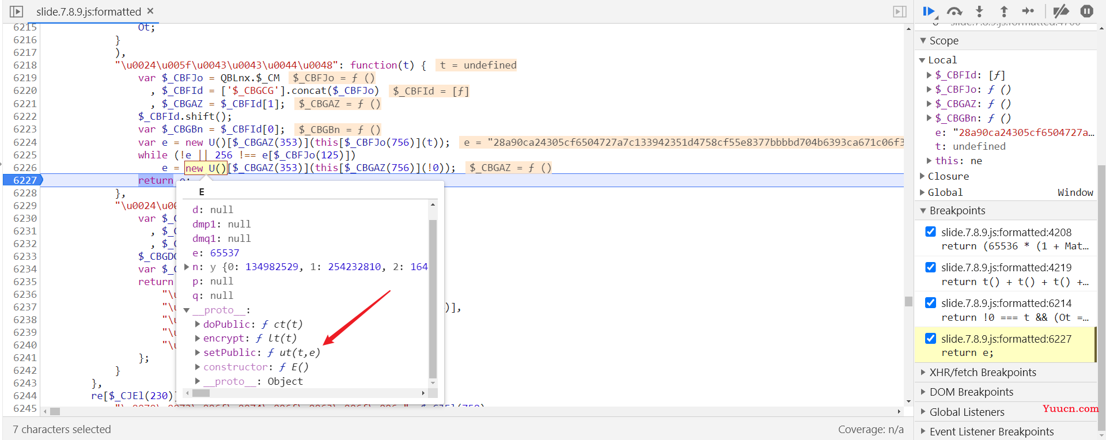Click popup horizontal scrollbar thumb
Viewport: 1106px width, 440px height.
point(201,393)
